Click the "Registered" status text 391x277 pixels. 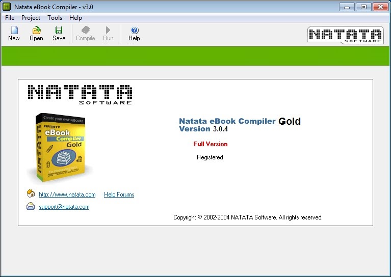coord(210,157)
